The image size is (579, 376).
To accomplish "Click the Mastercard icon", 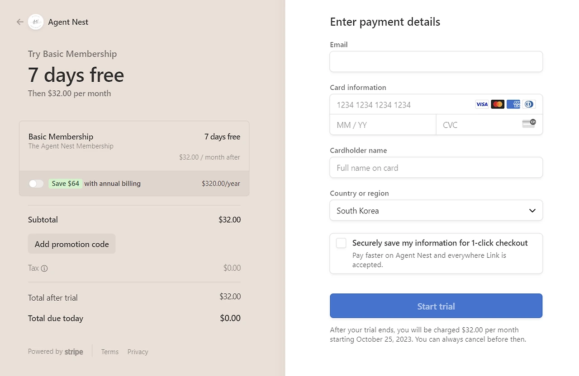I will click(x=498, y=104).
